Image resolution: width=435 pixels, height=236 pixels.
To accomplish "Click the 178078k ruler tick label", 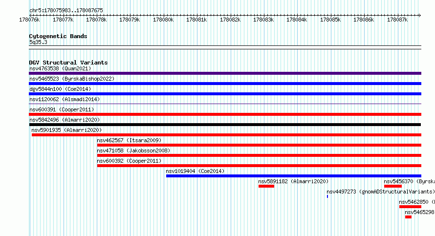I will coord(96,20).
